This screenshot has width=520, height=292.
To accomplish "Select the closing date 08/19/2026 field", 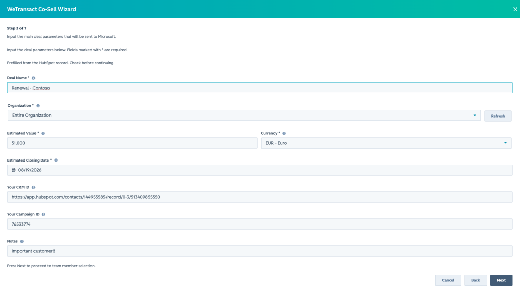I will click(x=259, y=170).
